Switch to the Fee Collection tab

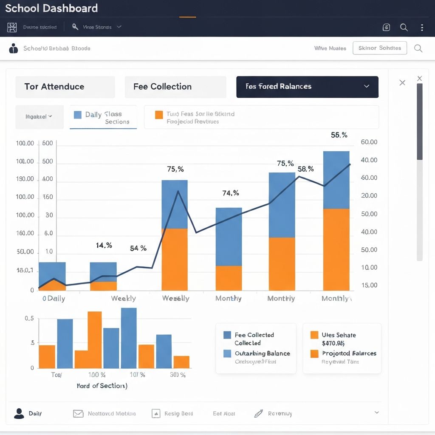[x=175, y=87]
